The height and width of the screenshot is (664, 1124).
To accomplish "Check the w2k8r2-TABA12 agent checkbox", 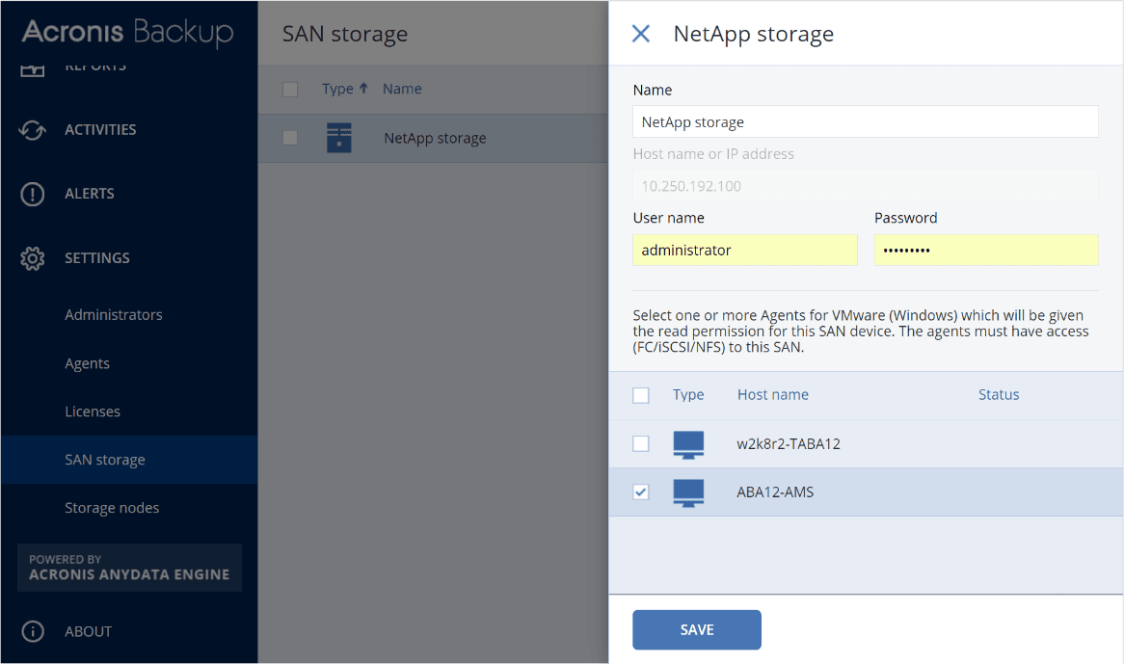I will pyautogui.click(x=641, y=443).
